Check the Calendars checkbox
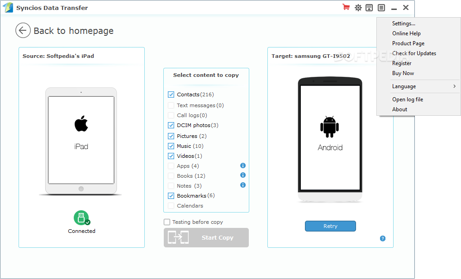Screen dimensions: 461x279 pos(171,206)
